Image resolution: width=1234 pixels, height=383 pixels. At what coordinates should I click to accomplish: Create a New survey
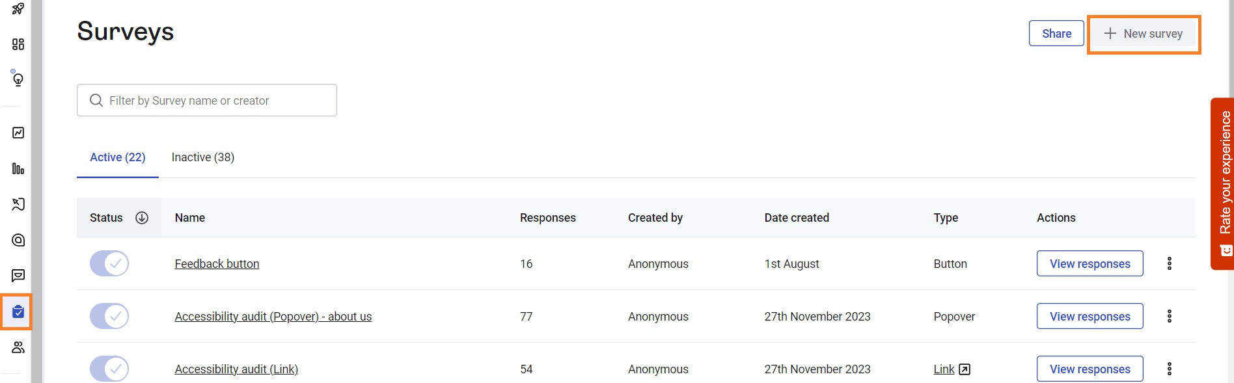point(1143,33)
